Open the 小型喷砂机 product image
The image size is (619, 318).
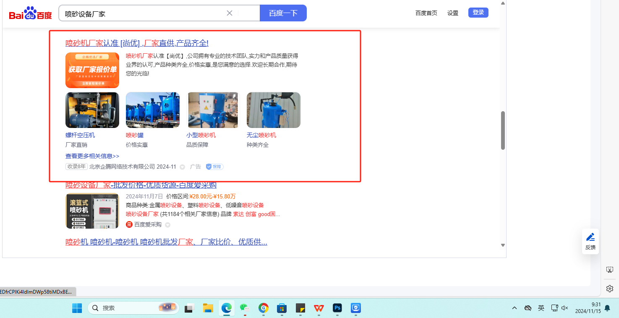213,110
